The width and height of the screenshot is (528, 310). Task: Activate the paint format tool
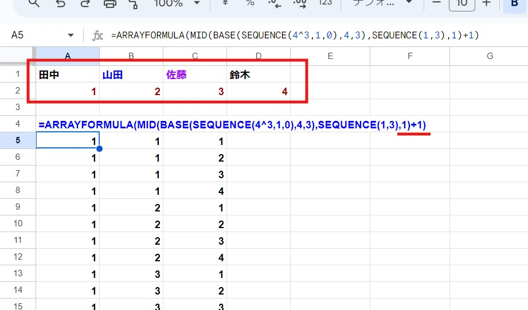pyautogui.click(x=134, y=3)
